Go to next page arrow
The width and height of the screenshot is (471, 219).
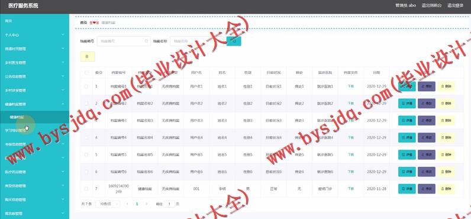pyautogui.click(x=146, y=204)
